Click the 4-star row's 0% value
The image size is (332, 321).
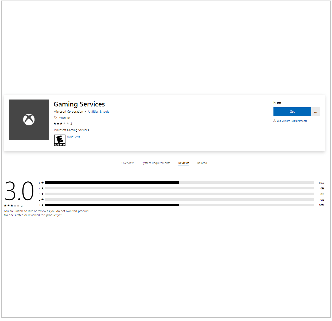[322, 189]
